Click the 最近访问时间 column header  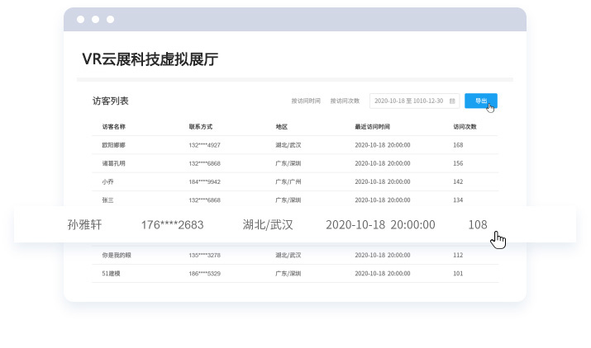(372, 127)
